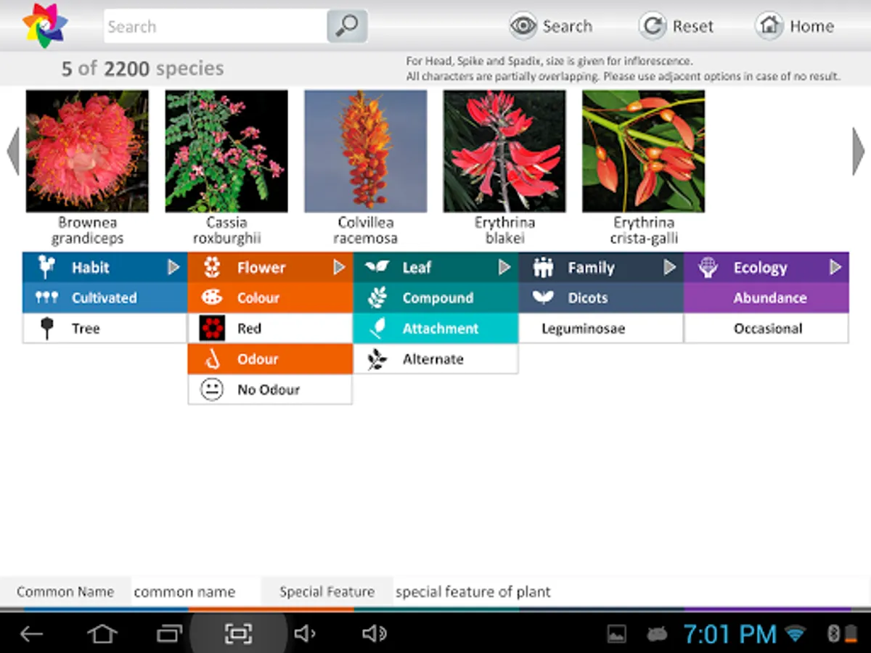Click the Compound leaf icon
The height and width of the screenshot is (653, 871).
(x=377, y=298)
